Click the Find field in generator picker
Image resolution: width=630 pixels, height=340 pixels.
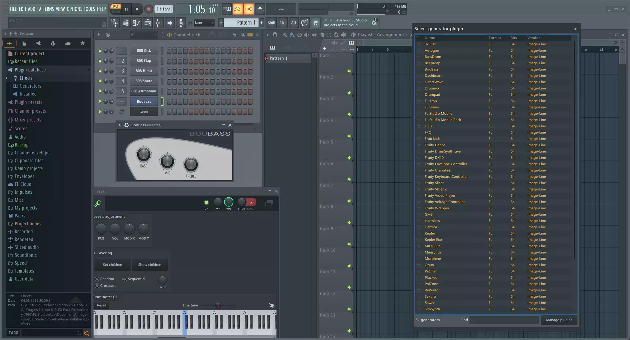tap(504, 320)
